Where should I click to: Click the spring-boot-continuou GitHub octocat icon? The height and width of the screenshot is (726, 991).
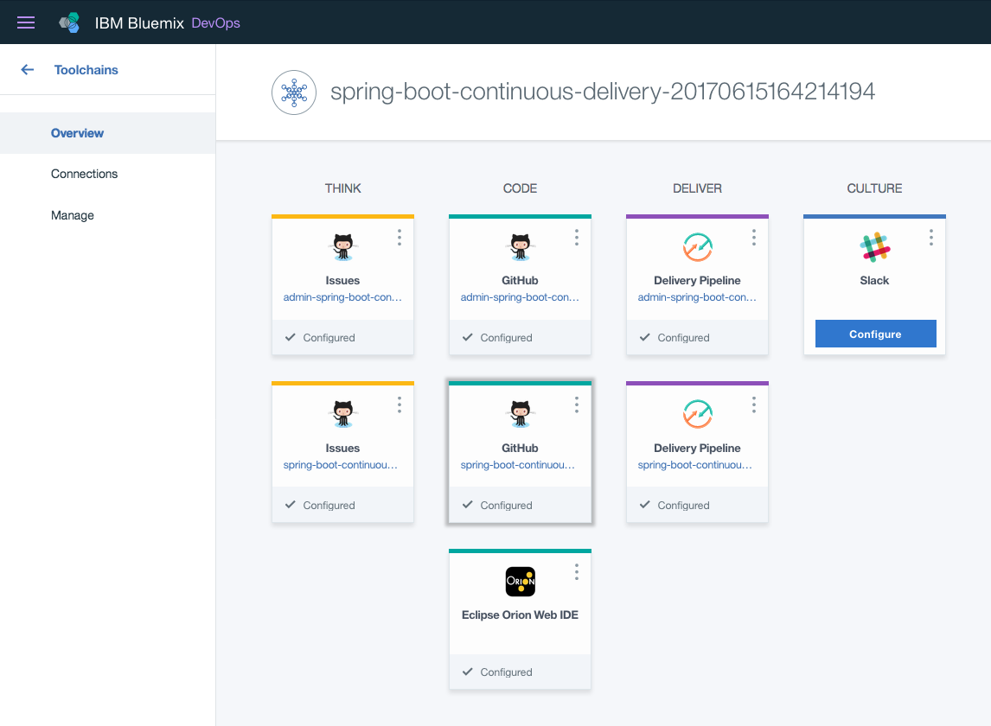[521, 415]
